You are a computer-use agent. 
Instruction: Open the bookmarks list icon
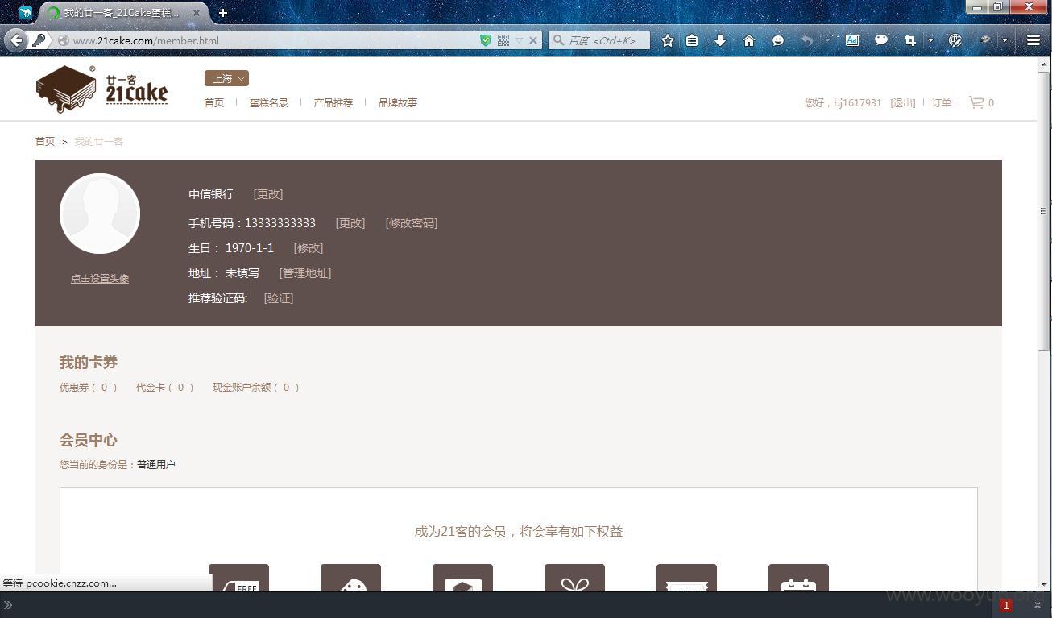(692, 40)
